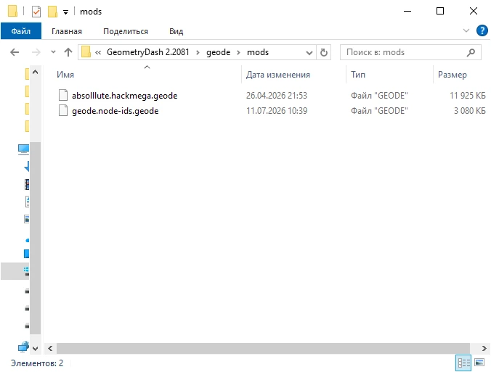Viewport: 491px width, 372px height.
Task: Click the Back navigation arrow
Action: click(15, 52)
